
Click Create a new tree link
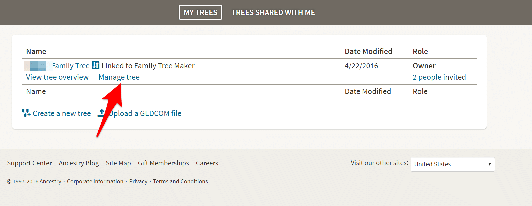(x=62, y=113)
